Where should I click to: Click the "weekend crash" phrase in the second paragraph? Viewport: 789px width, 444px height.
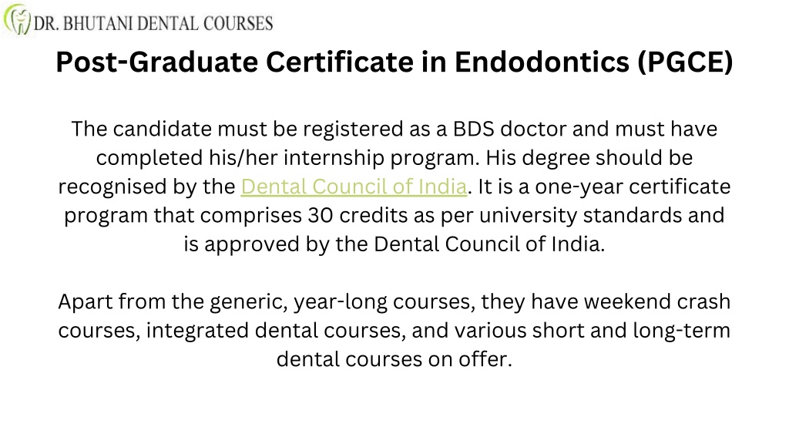656,302
